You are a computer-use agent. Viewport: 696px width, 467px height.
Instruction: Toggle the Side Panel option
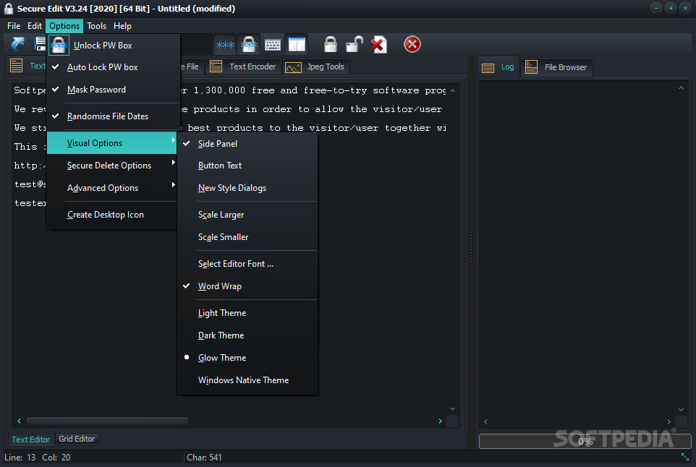[x=247, y=144]
